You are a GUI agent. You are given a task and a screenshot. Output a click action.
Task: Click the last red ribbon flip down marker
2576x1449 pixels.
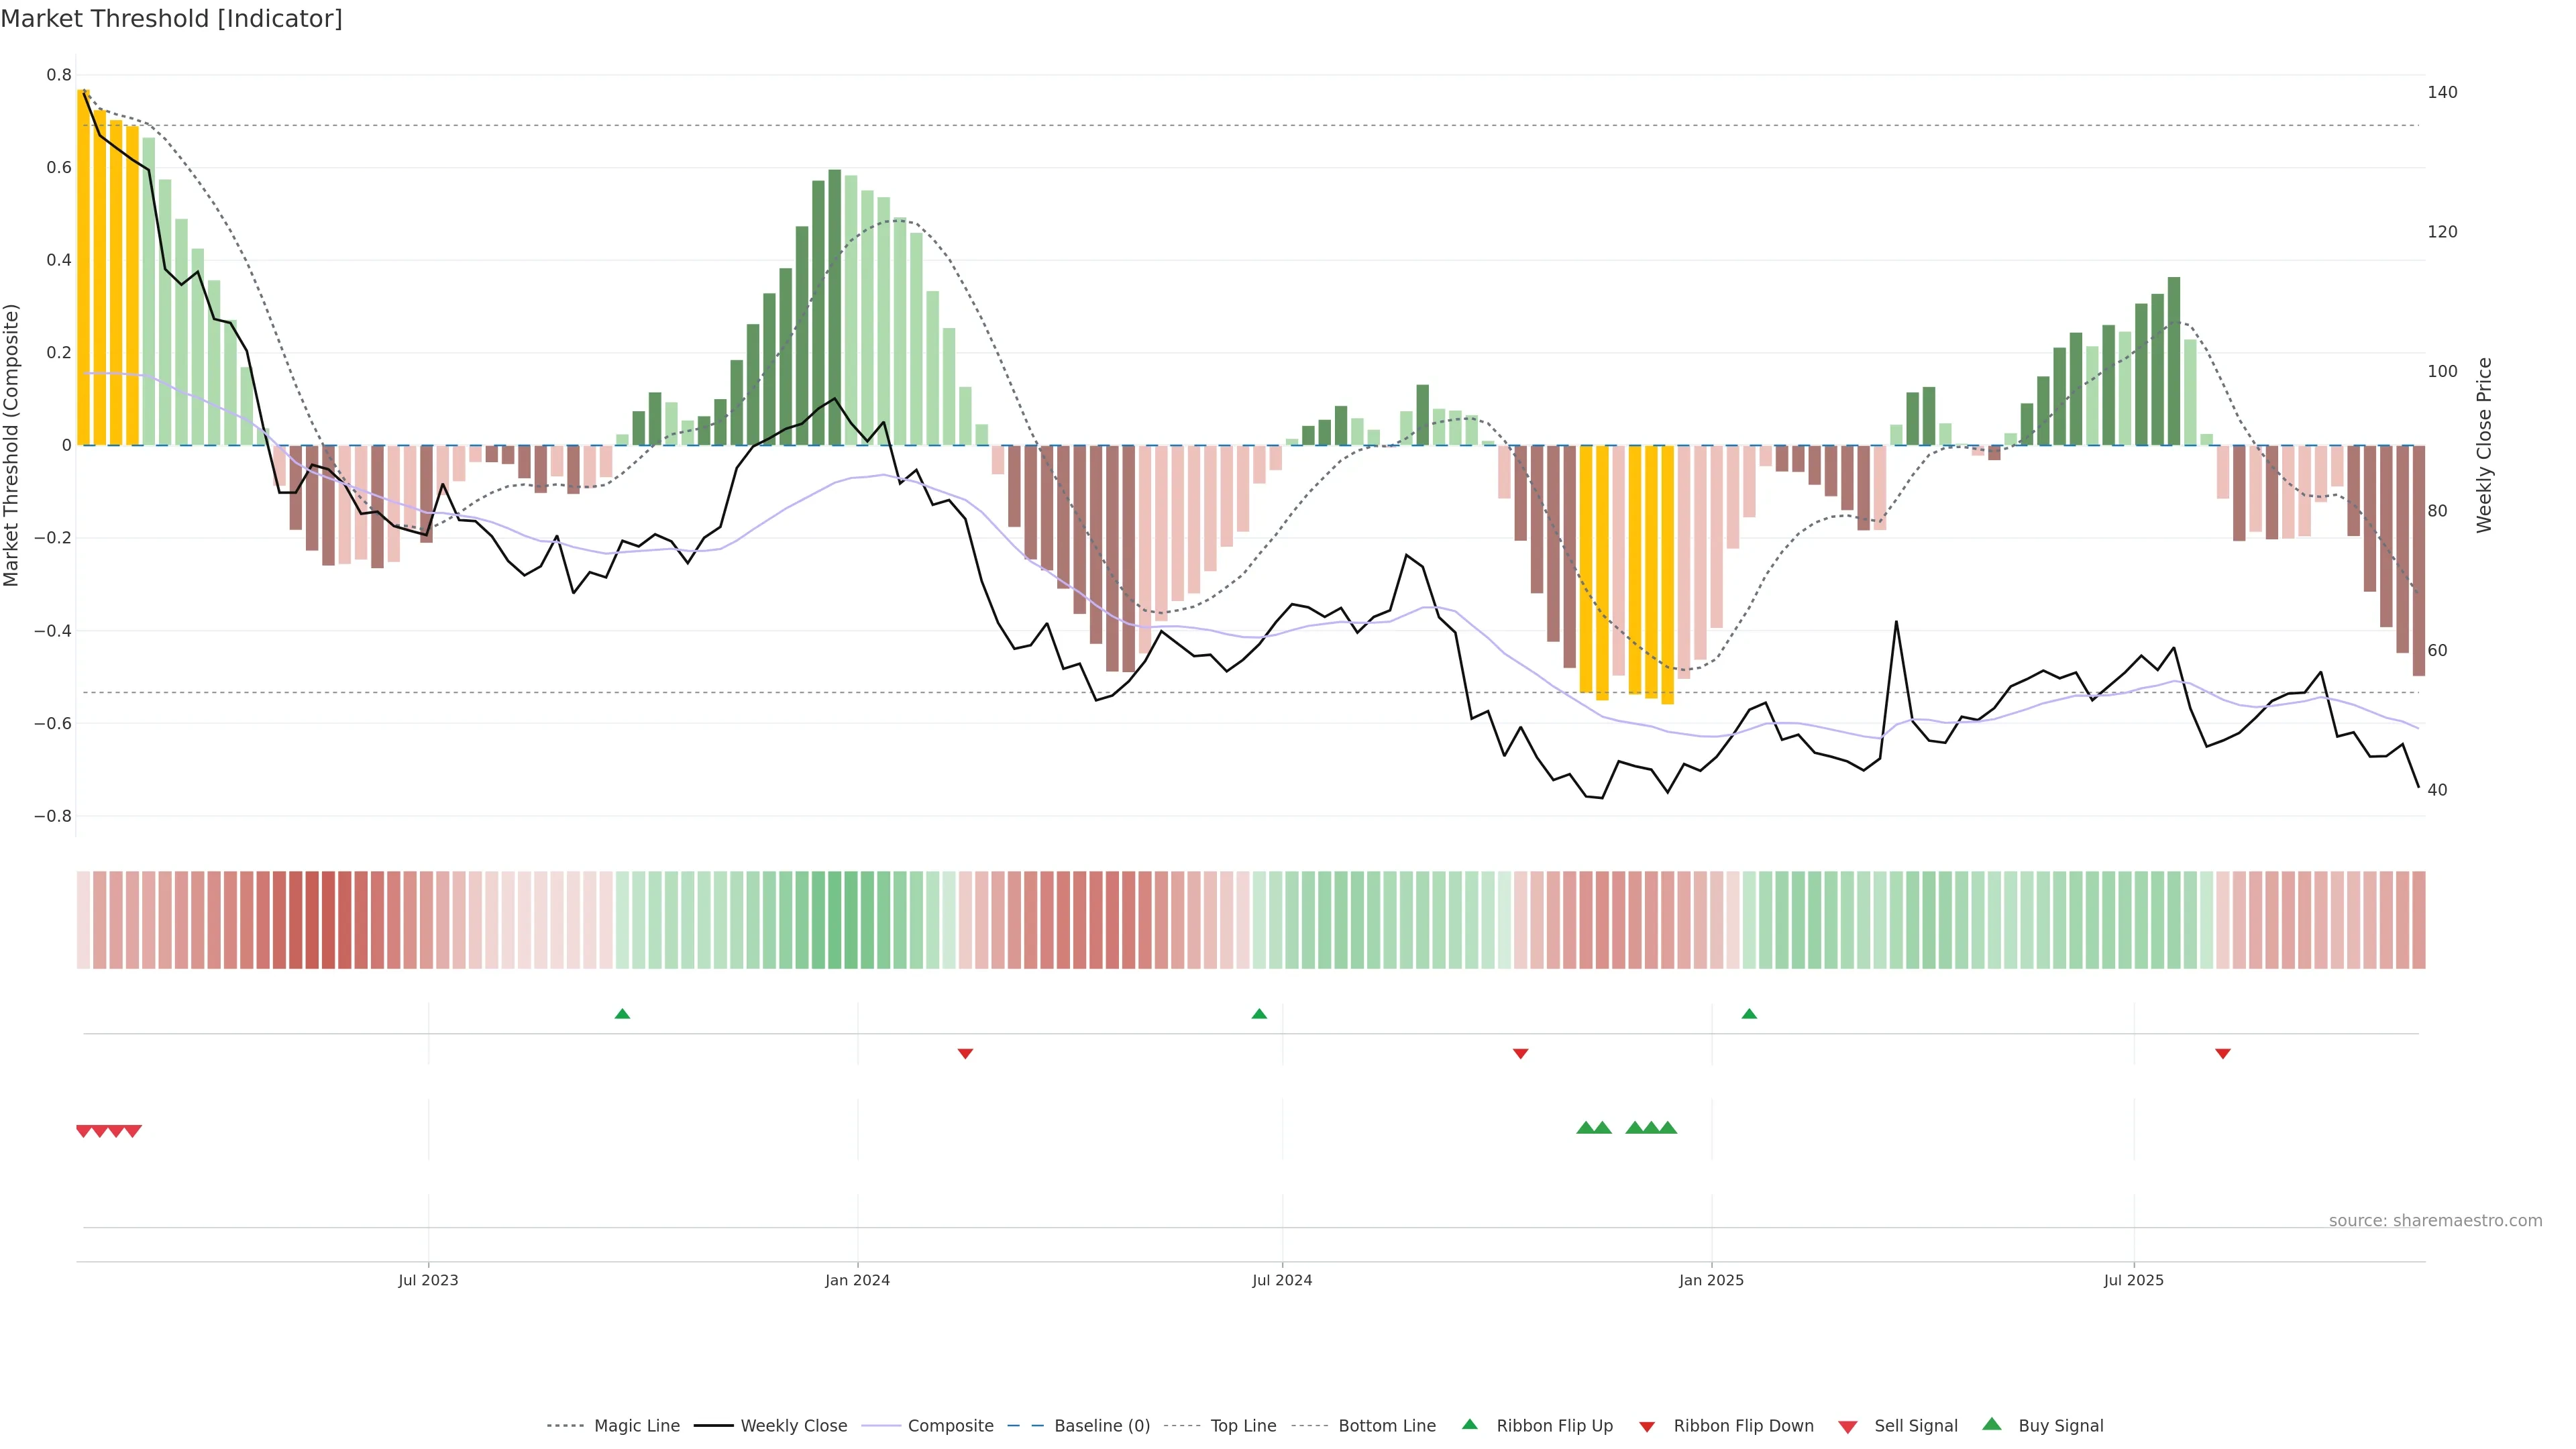tap(2222, 1053)
